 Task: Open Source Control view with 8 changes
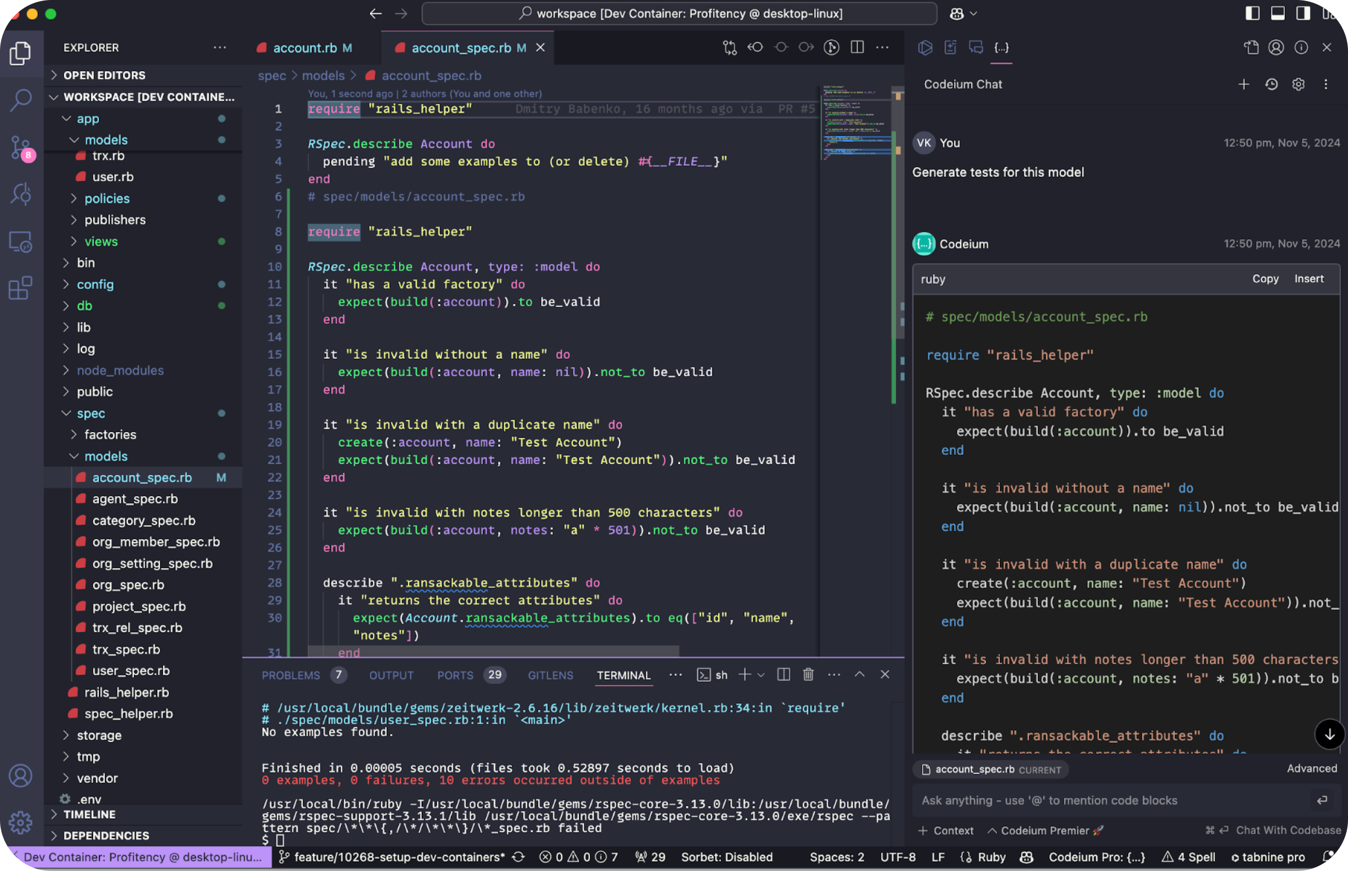(x=21, y=148)
